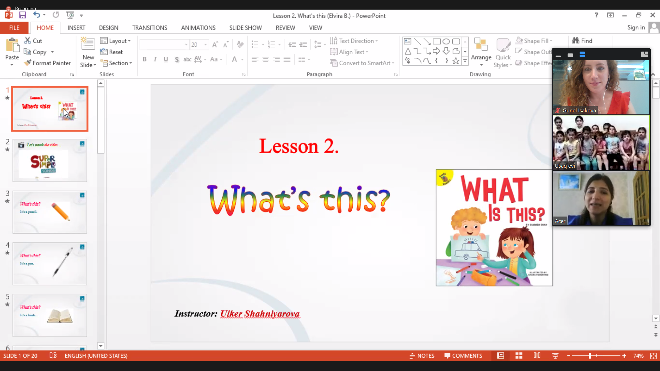This screenshot has width=660, height=371.
Task: Select the star shape in gallery
Action: click(x=456, y=61)
